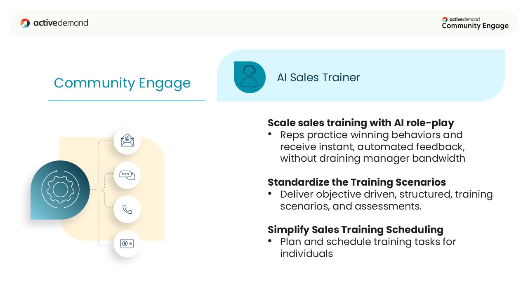Click the phone handset icon
The height and width of the screenshot is (297, 528).
[127, 209]
